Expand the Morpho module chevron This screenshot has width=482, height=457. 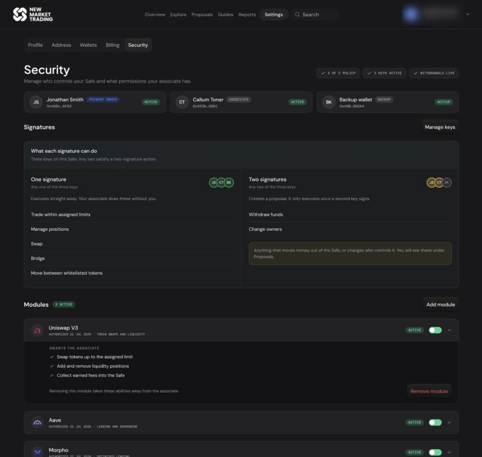click(449, 452)
